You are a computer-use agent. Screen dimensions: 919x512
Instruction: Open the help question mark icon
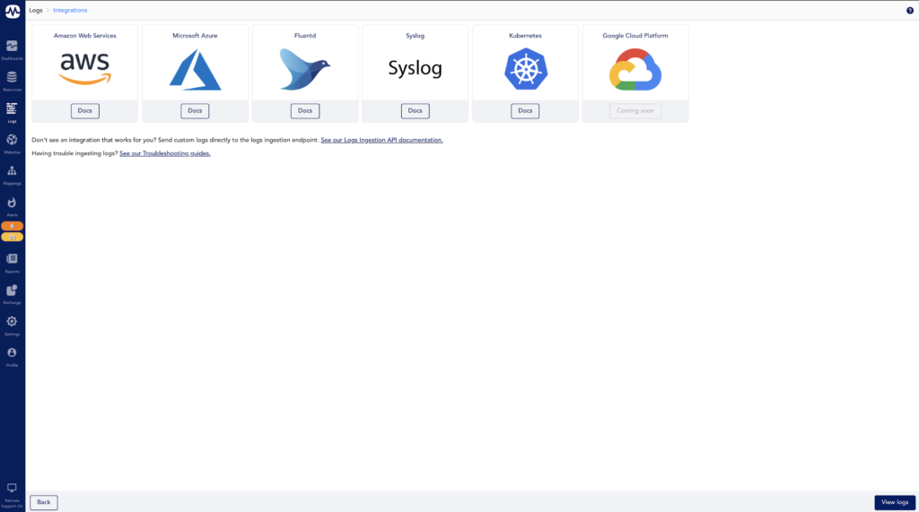[x=910, y=11]
